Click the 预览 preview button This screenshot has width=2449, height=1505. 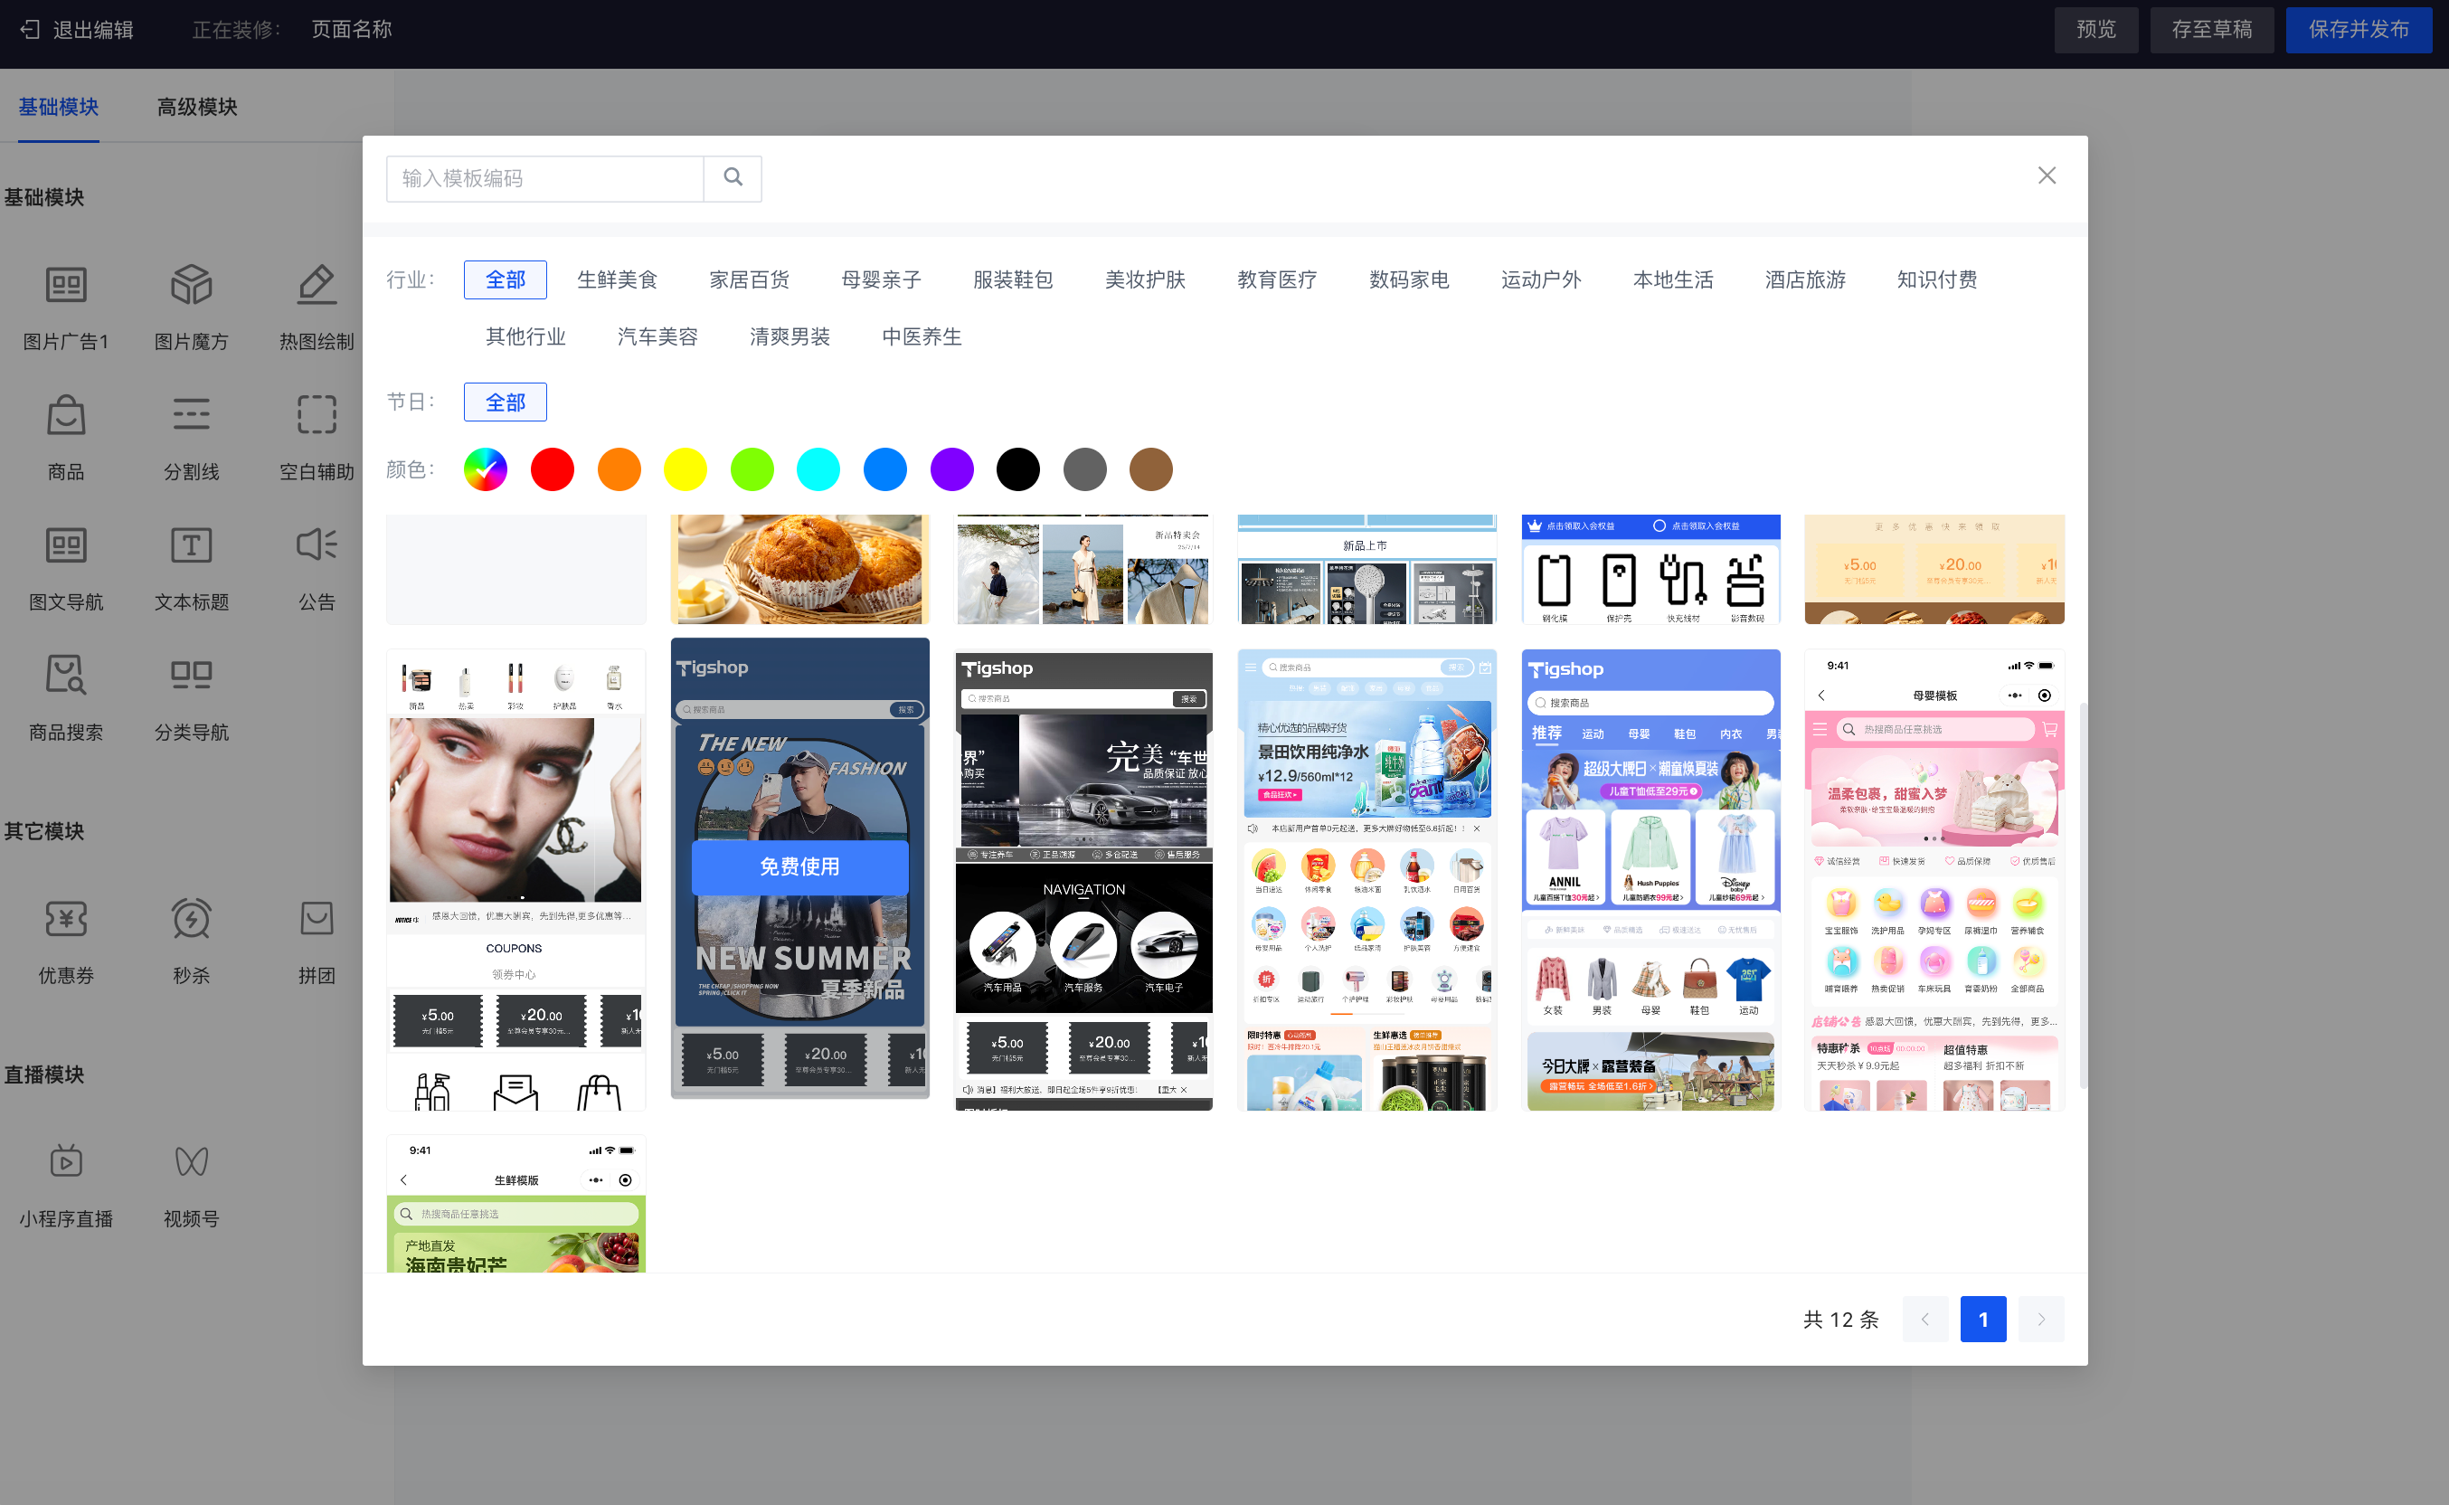(2096, 30)
